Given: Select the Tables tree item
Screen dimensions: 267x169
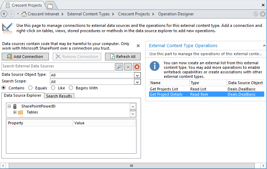Looking at the screenshot, I should [x=32, y=112].
